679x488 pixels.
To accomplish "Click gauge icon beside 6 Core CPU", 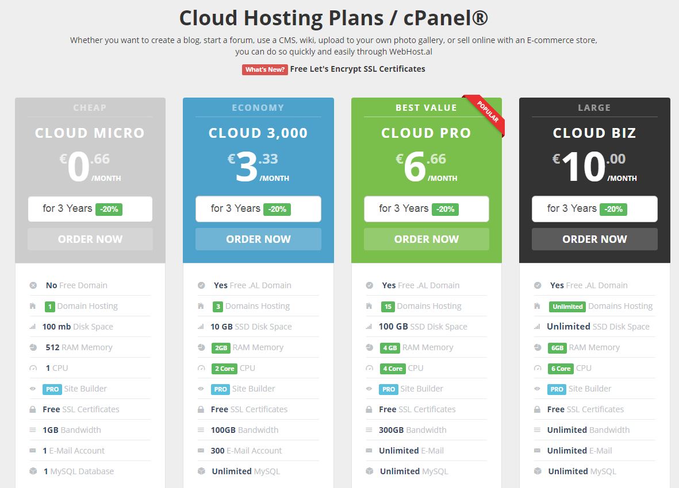I will (x=538, y=368).
